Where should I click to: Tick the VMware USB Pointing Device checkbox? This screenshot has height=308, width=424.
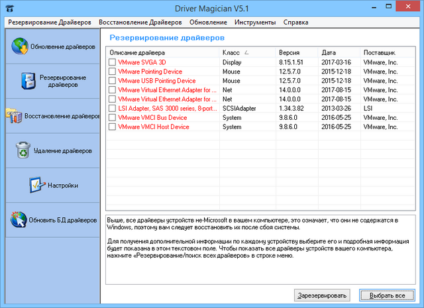point(113,81)
